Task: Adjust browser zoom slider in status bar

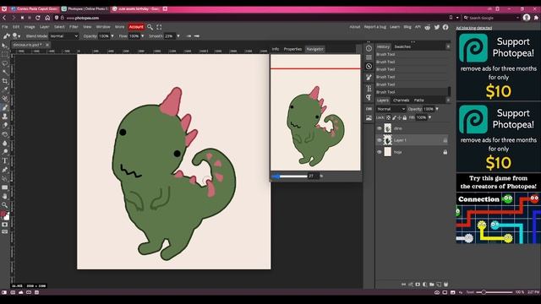Action: click(494, 292)
